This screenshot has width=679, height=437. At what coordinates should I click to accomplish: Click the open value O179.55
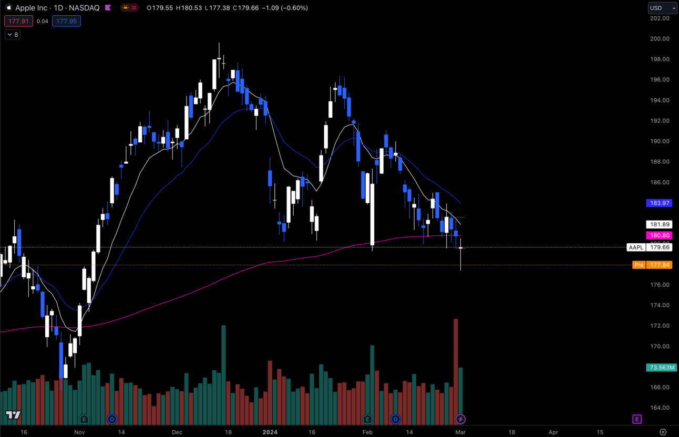click(160, 8)
